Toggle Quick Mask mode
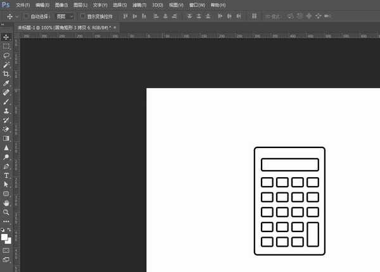Image resolution: width=380 pixels, height=272 pixels. pyautogui.click(x=6, y=250)
